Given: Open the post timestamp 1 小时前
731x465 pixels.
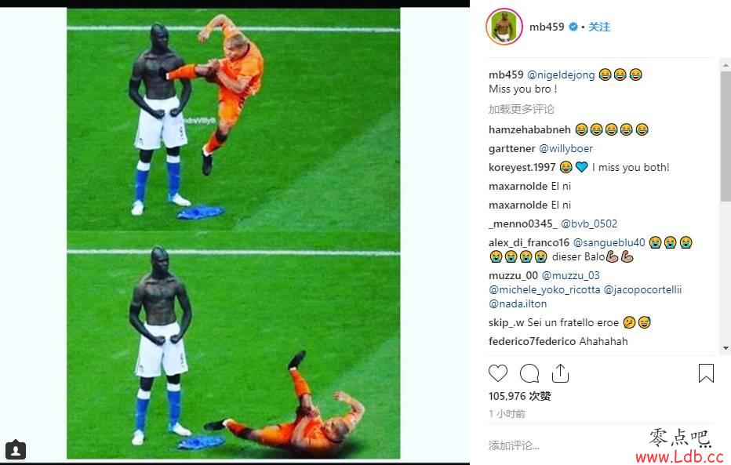Looking at the screenshot, I should 507,414.
